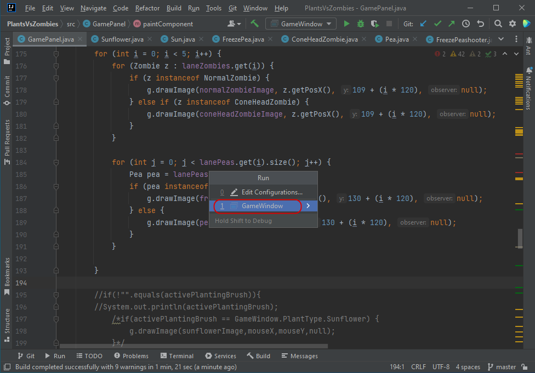
Task: Switch to ConeHeadZombie.java tab
Action: pos(325,39)
